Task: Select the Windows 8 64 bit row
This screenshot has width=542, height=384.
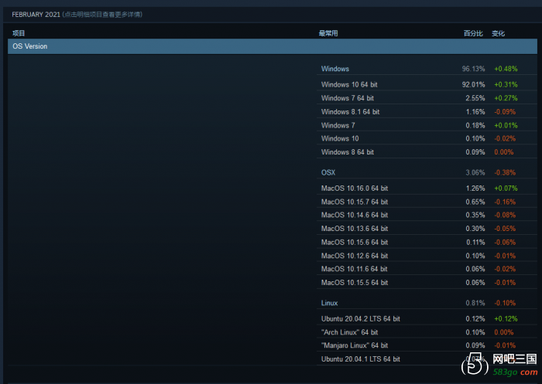Action: pos(427,151)
